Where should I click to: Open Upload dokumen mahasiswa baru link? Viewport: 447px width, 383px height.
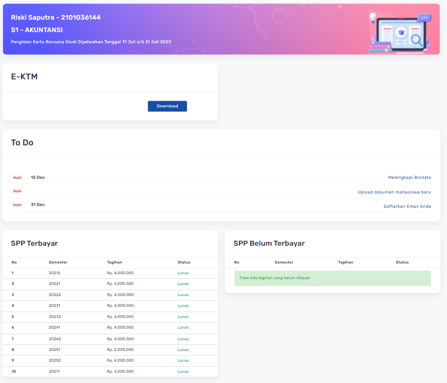point(394,192)
